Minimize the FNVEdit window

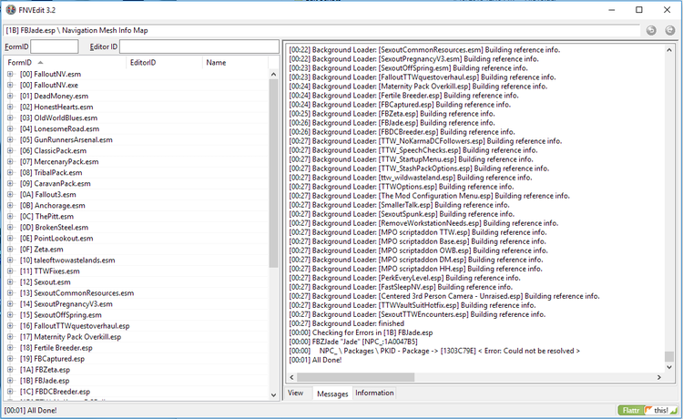coord(612,10)
